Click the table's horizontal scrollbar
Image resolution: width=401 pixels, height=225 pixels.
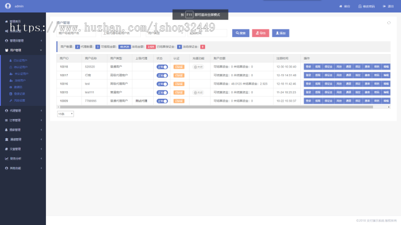click(217, 107)
